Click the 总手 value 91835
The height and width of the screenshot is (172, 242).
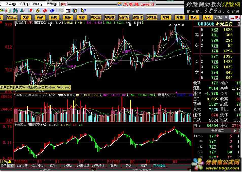click(212, 99)
